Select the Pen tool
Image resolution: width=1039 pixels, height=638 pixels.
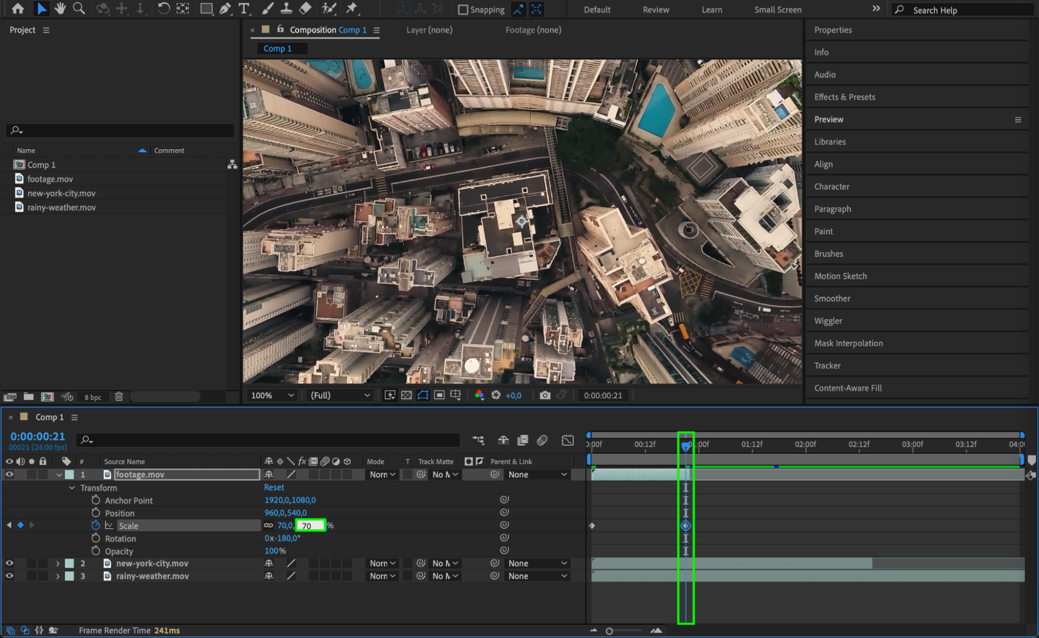point(225,8)
